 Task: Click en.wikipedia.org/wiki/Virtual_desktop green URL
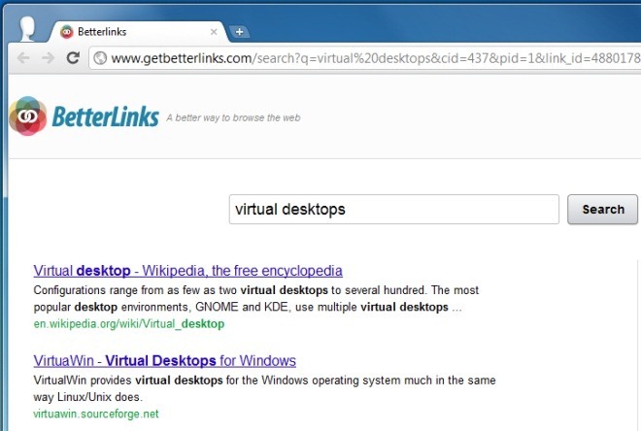[129, 324]
